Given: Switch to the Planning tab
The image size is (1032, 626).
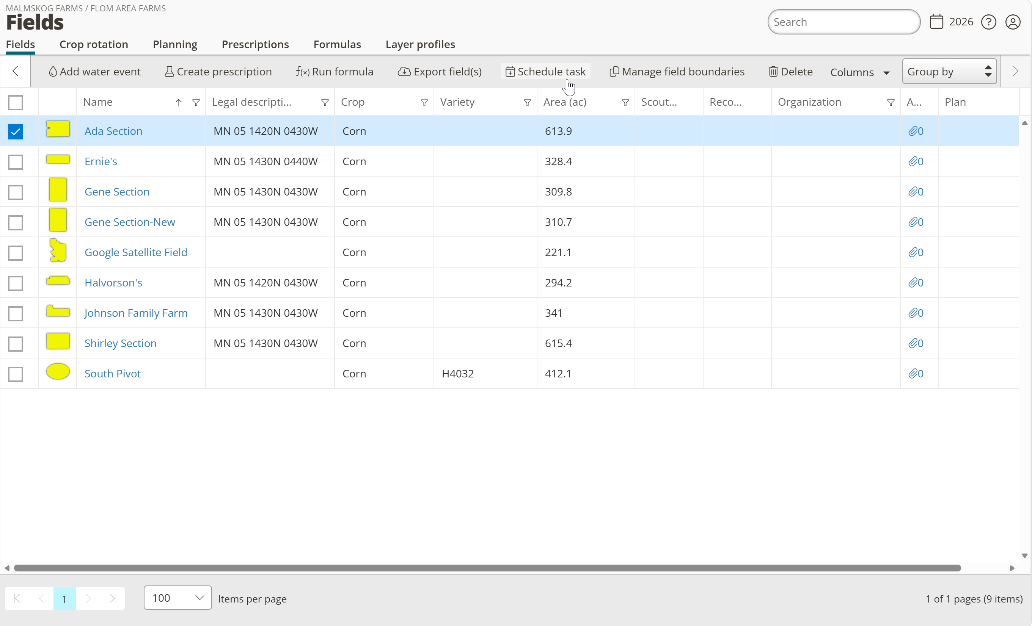Looking at the screenshot, I should 175,44.
